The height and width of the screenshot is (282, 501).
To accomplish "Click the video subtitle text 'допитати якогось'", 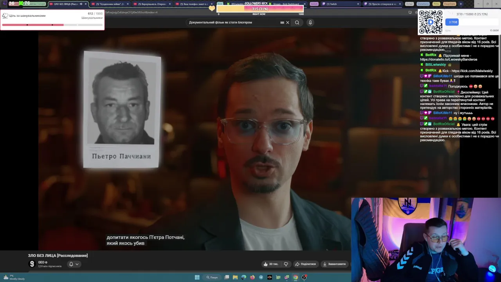I will pos(145,240).
